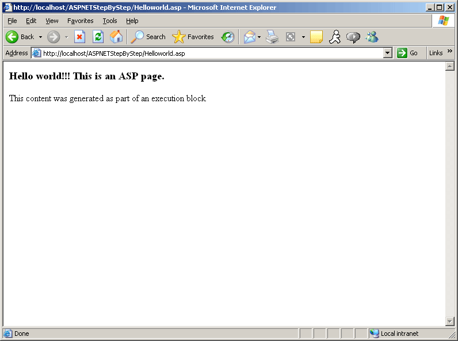
Task: Expand the Mail button dropdown arrow
Action: coord(259,37)
